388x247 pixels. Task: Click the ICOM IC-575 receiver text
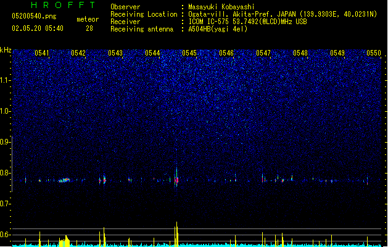coord(247,22)
